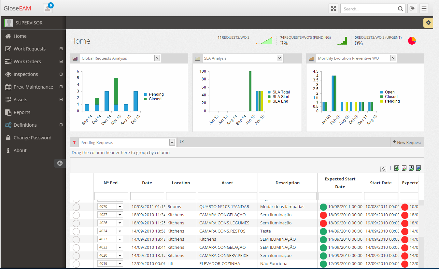The height and width of the screenshot is (269, 439).
Task: Open the settings gear on the right
Action: click(x=428, y=22)
